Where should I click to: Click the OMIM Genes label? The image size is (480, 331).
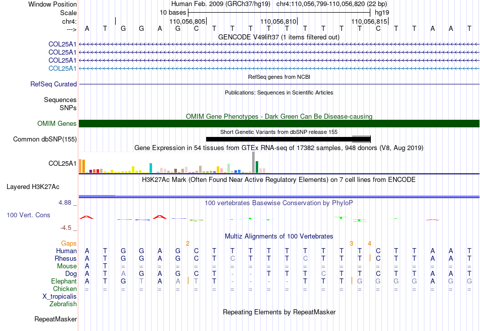57,123
